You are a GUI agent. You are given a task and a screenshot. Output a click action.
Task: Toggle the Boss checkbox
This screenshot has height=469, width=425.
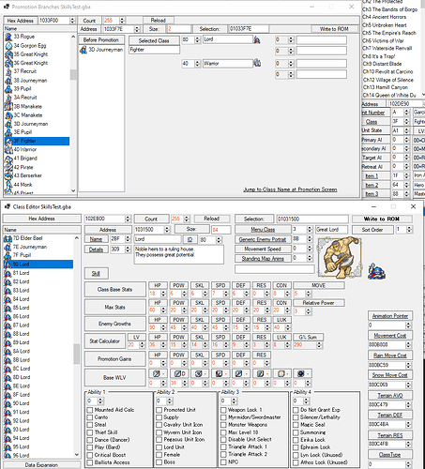(x=159, y=462)
